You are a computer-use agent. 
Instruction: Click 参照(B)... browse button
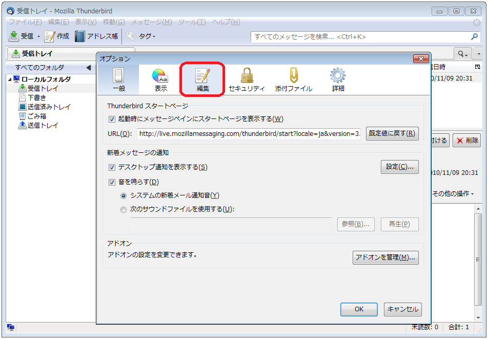pos(356,224)
